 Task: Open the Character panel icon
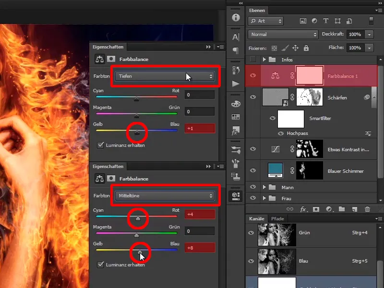pos(236,37)
